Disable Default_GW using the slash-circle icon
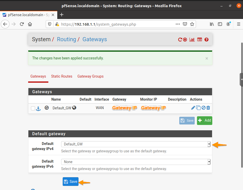The width and height of the screenshot is (243, 190). coord(203,108)
